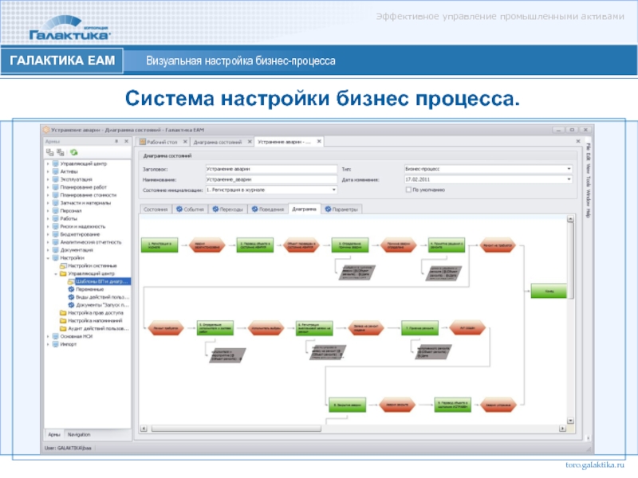Click the module icon next to Эксплуатация

pos(56,179)
